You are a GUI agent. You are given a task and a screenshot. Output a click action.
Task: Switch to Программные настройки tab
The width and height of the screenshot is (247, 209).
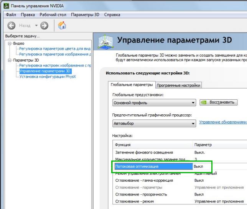coord(178,85)
